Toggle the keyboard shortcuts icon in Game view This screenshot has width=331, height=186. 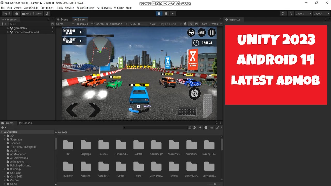(x=197, y=24)
